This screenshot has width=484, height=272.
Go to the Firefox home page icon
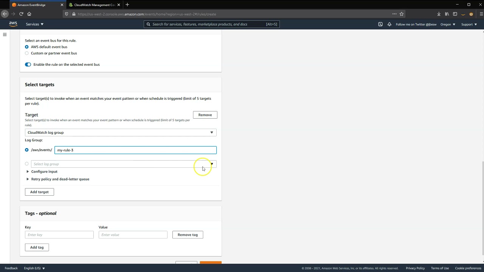pos(29,14)
